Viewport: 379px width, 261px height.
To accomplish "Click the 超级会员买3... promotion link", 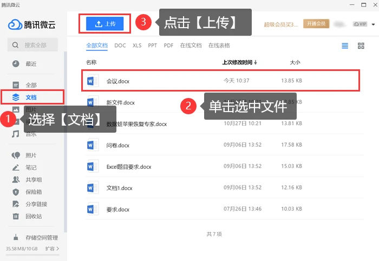I will pyautogui.click(x=280, y=24).
